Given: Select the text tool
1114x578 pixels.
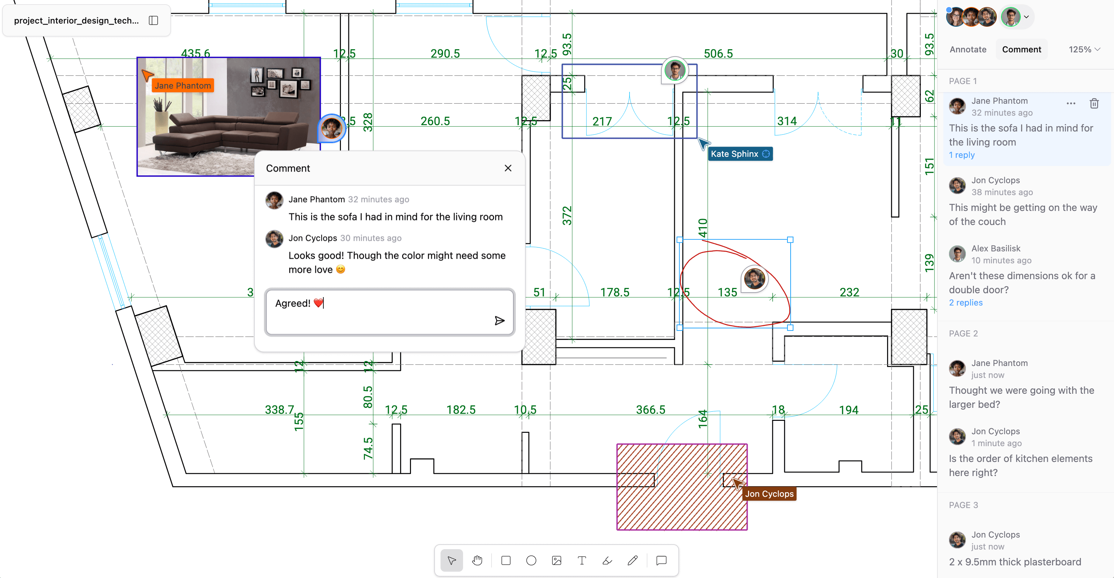Looking at the screenshot, I should click(582, 561).
